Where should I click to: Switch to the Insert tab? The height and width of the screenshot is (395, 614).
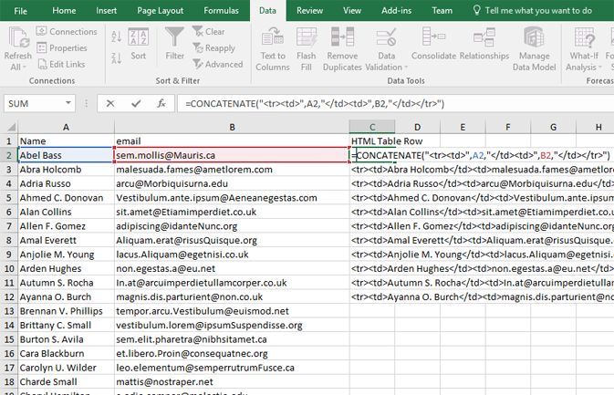[106, 11]
